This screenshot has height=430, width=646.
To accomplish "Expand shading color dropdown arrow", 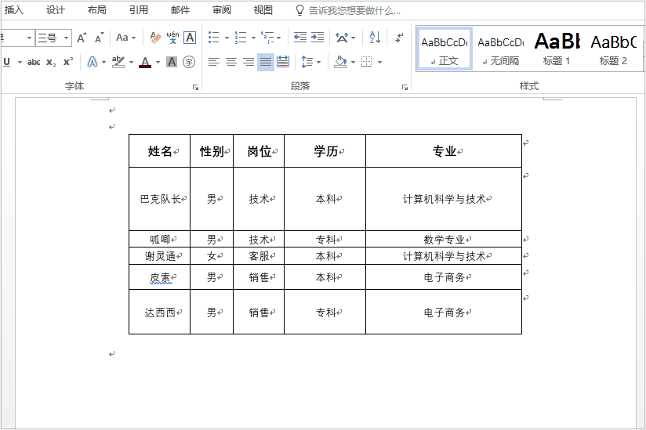I will point(353,63).
